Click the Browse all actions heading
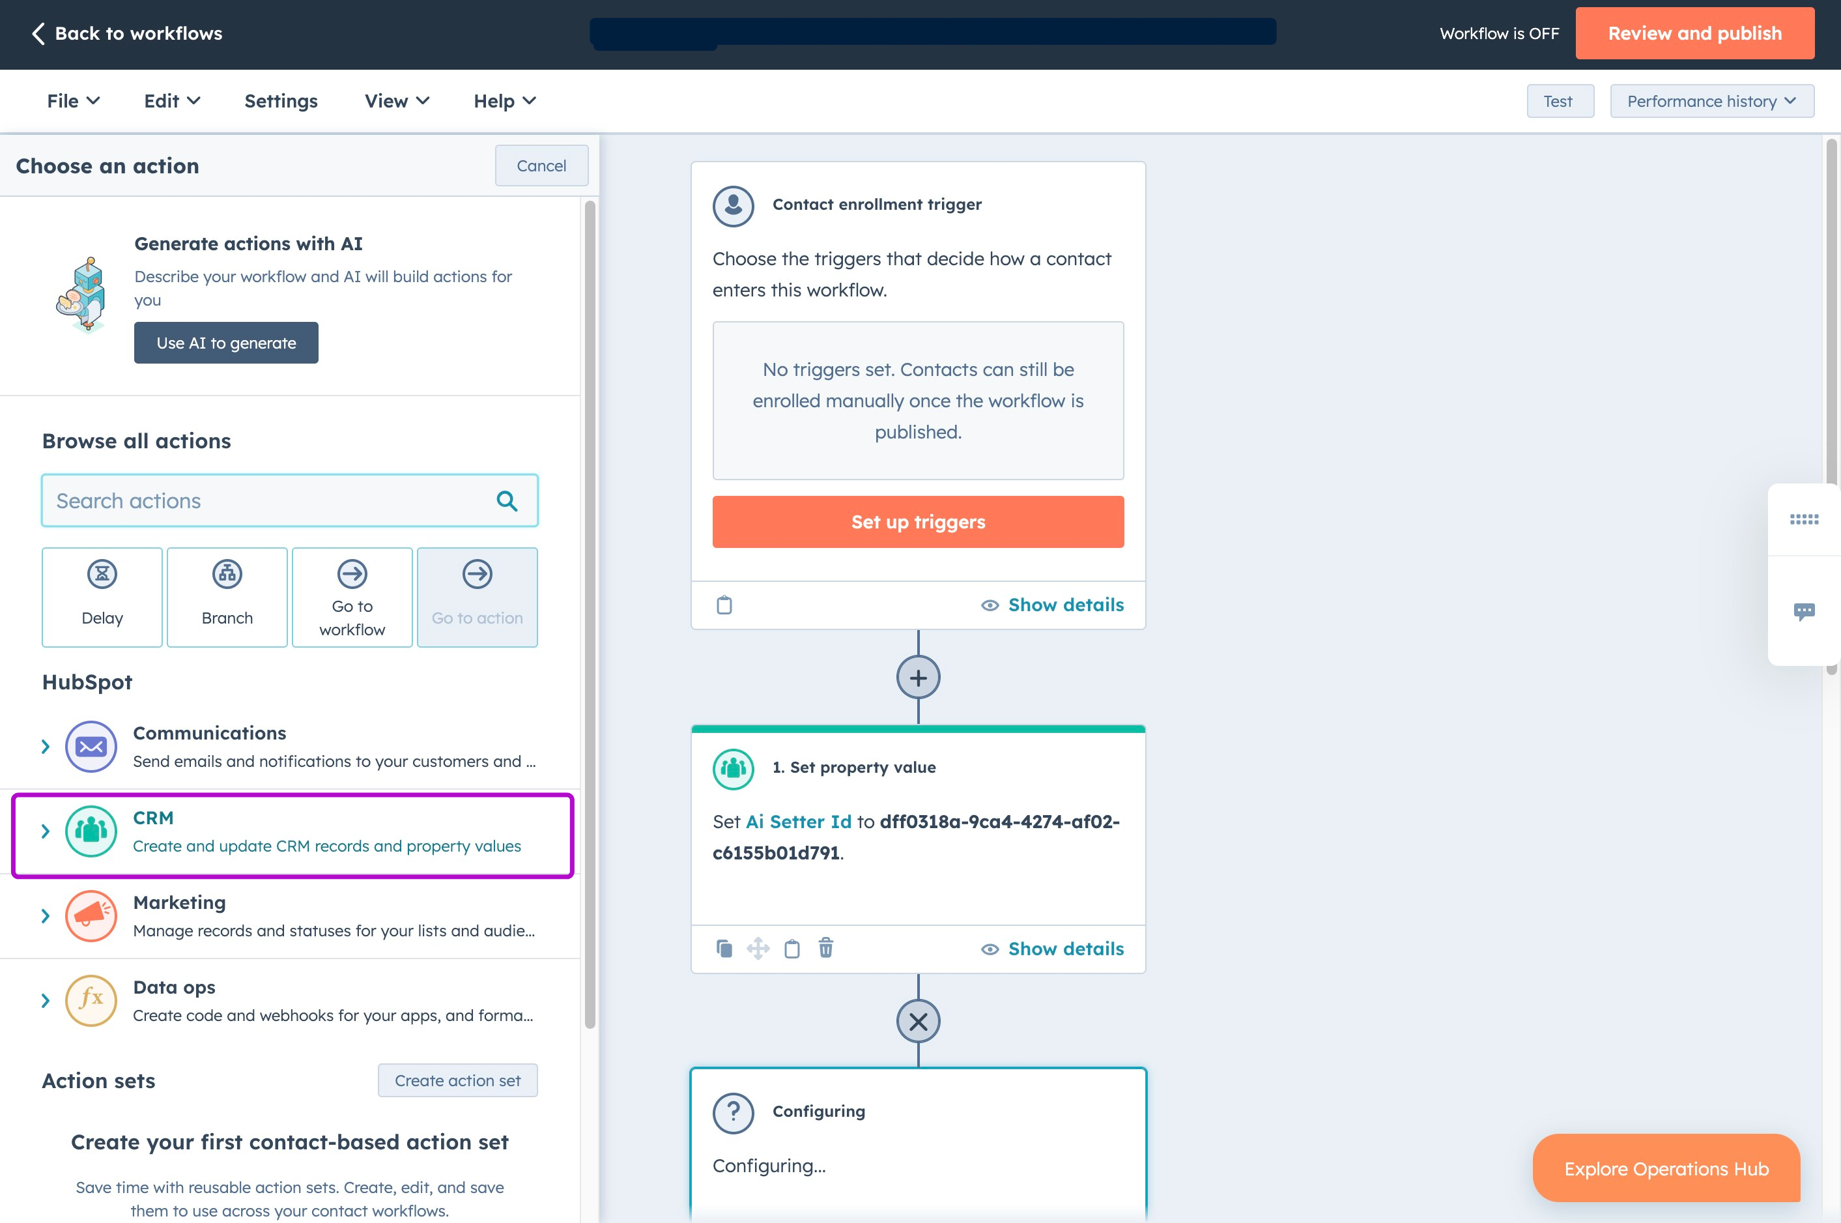The height and width of the screenshot is (1223, 1841). click(x=136, y=442)
